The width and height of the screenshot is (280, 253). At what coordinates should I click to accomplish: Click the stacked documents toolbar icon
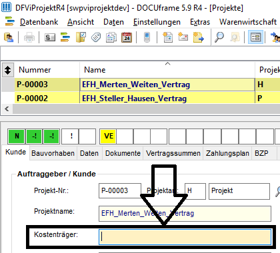coord(111,37)
